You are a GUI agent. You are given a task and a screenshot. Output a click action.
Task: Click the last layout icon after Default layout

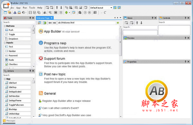tap(119, 8)
